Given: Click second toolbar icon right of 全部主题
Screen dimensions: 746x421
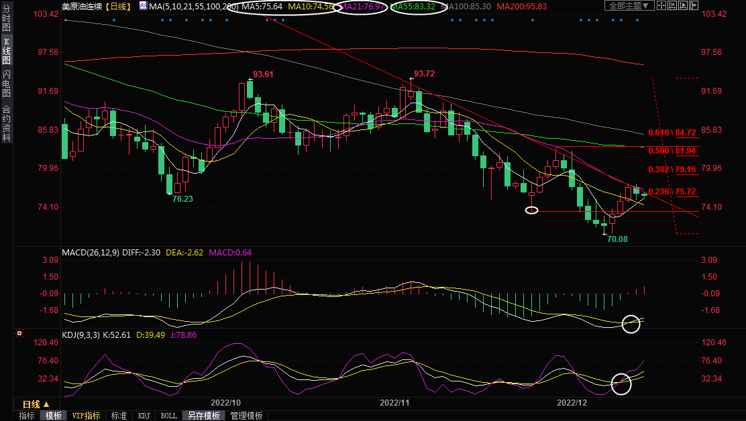Looking at the screenshot, I should [x=674, y=6].
